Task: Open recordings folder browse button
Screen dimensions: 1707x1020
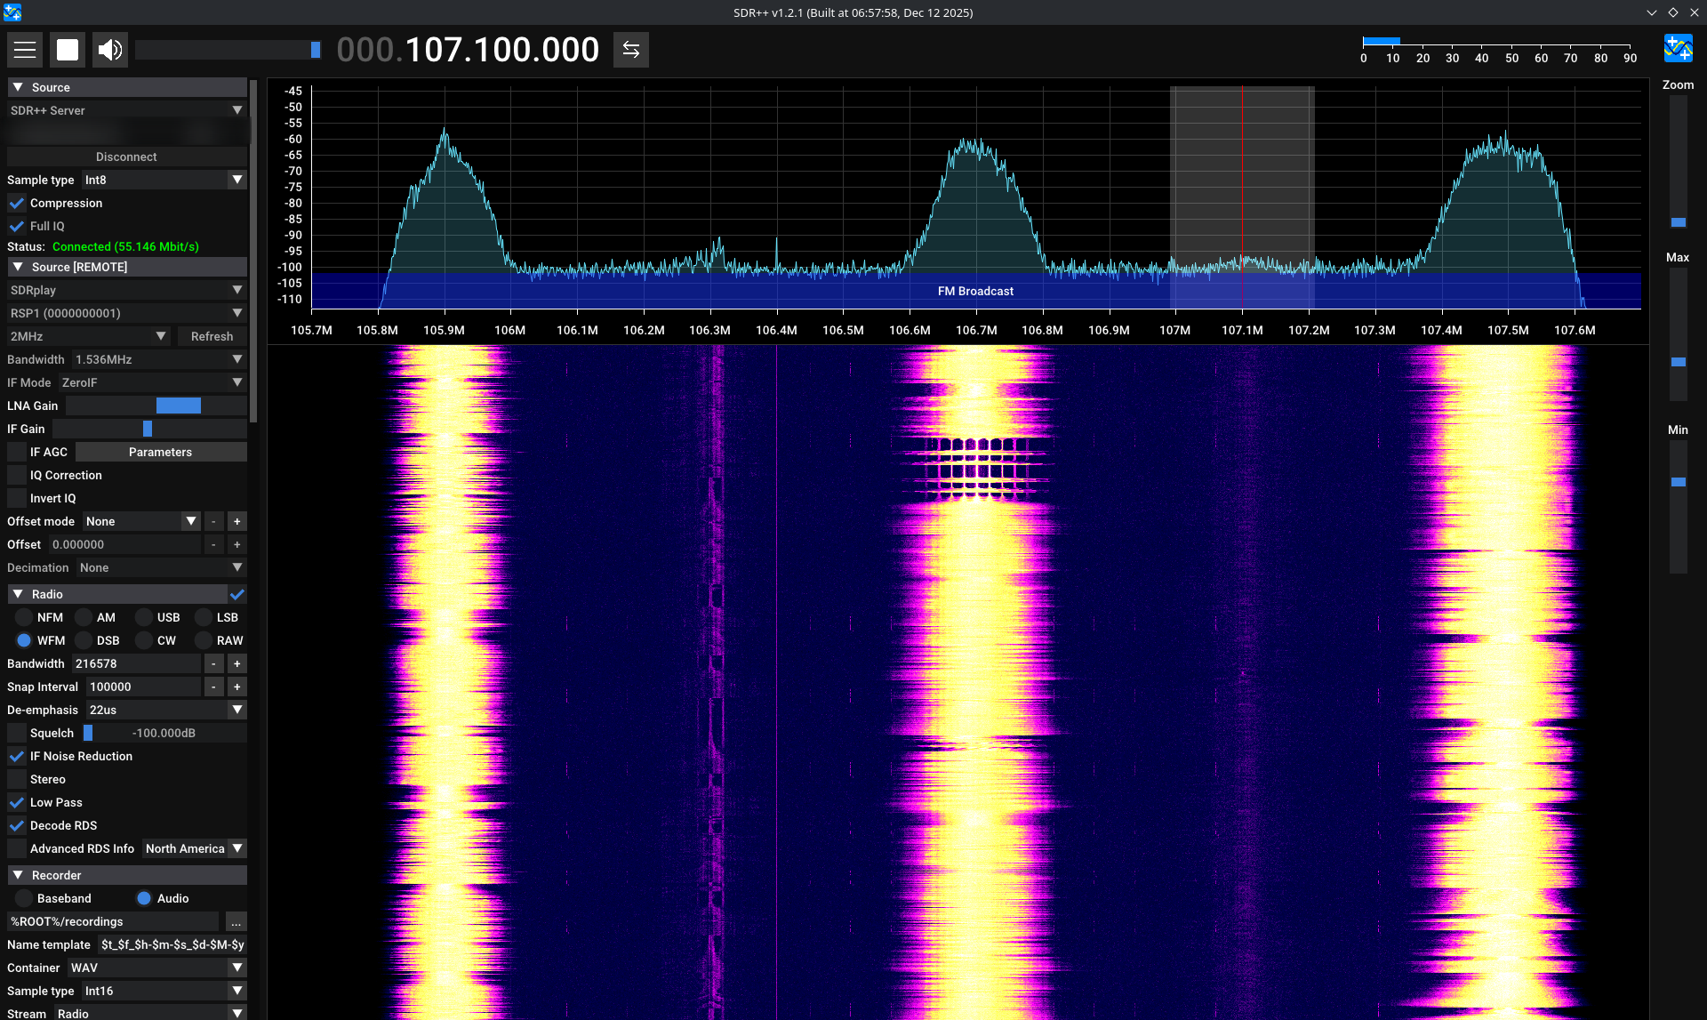Action: click(236, 922)
